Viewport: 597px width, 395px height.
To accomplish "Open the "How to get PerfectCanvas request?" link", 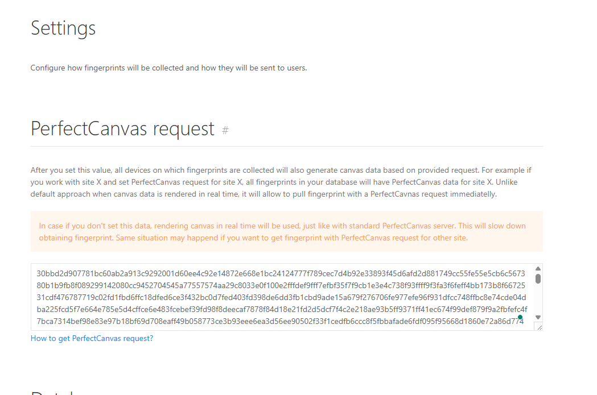I will click(x=92, y=338).
